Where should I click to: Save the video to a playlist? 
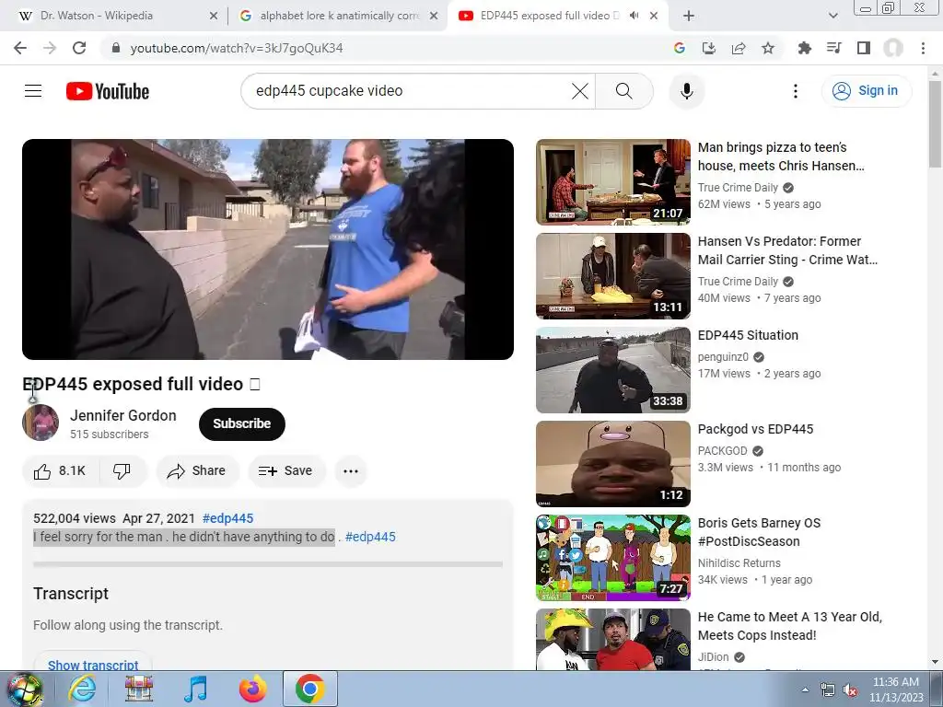(286, 470)
